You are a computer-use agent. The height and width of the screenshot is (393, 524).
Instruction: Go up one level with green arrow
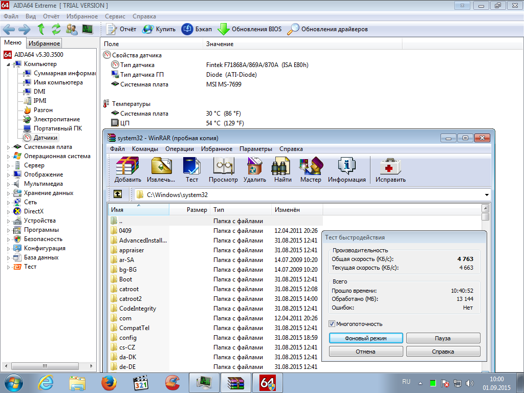(41, 29)
